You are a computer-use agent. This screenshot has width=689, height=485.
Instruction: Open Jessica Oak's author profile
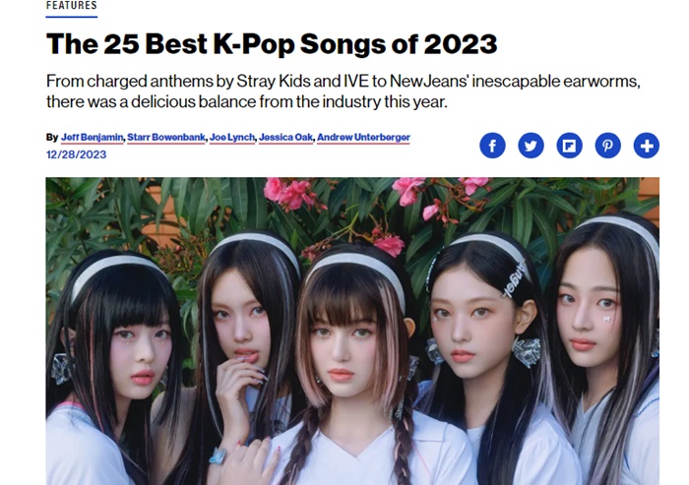pyautogui.click(x=285, y=137)
